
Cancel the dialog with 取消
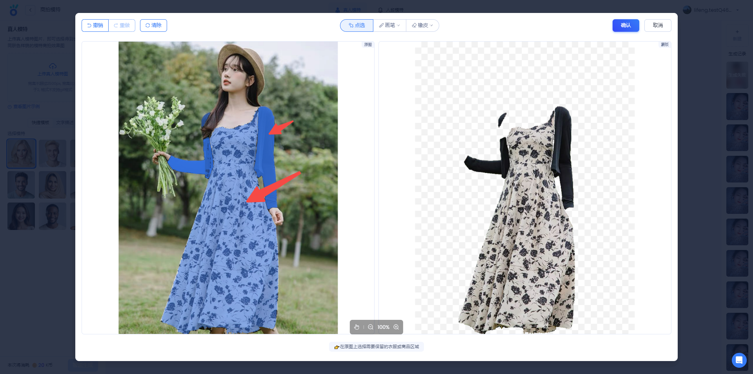coord(658,26)
